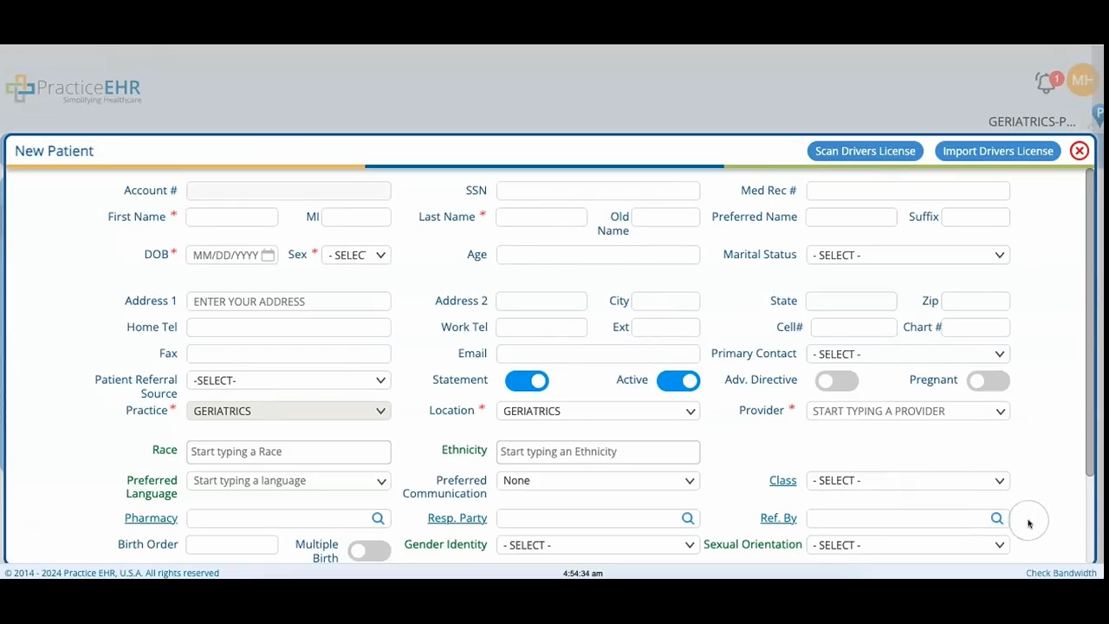Open the notifications bell icon
Screen dimensions: 1109x624
[x=1047, y=82]
